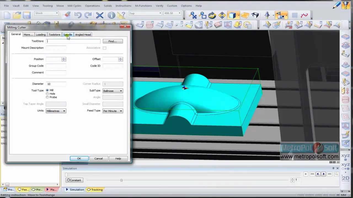Click the Find... button

pyautogui.click(x=113, y=41)
